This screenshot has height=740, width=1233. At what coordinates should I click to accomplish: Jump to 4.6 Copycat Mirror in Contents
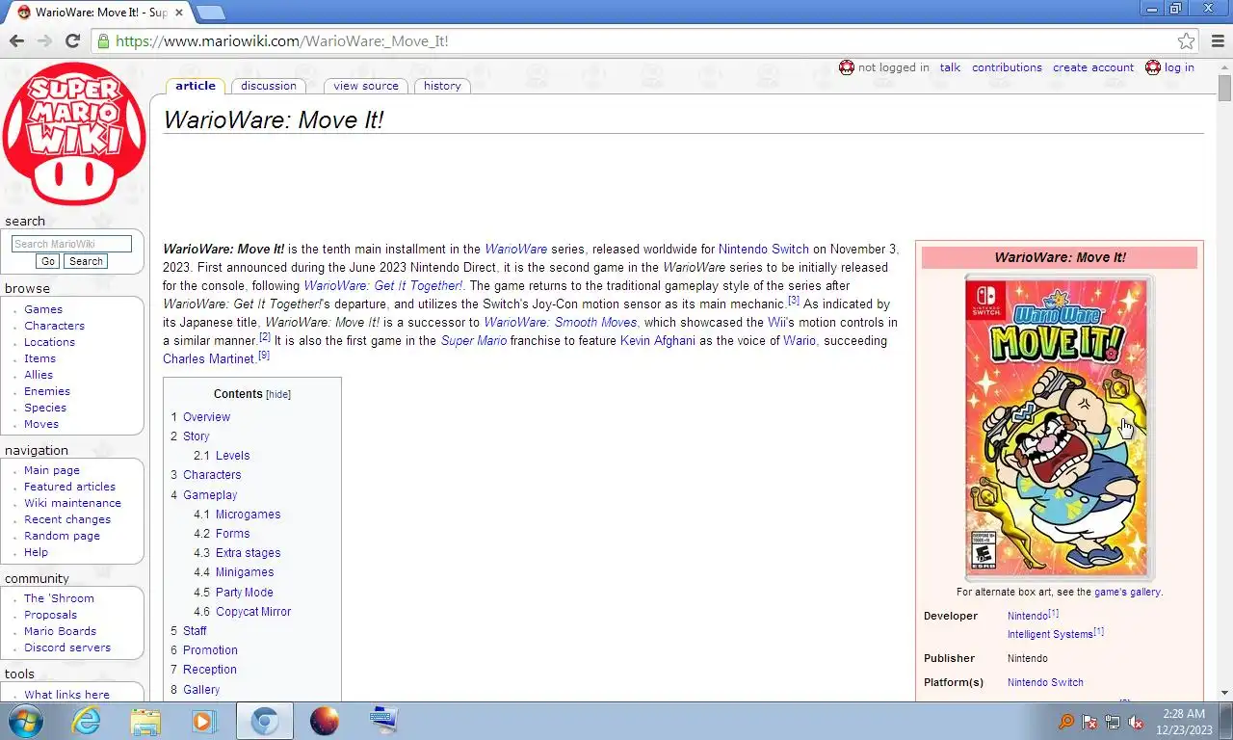tap(242, 612)
